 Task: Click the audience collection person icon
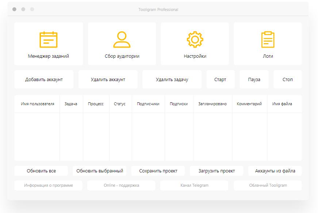tap(122, 39)
